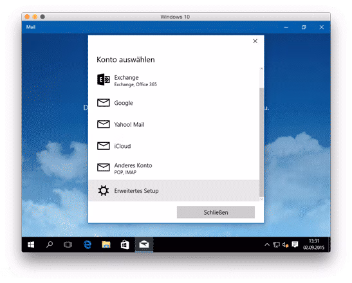Open File Explorer from taskbar
This screenshot has height=283, width=352.
click(x=106, y=244)
